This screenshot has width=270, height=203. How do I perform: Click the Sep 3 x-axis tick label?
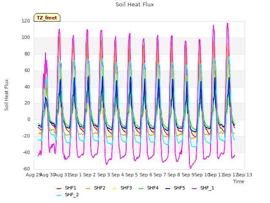click(x=104, y=175)
